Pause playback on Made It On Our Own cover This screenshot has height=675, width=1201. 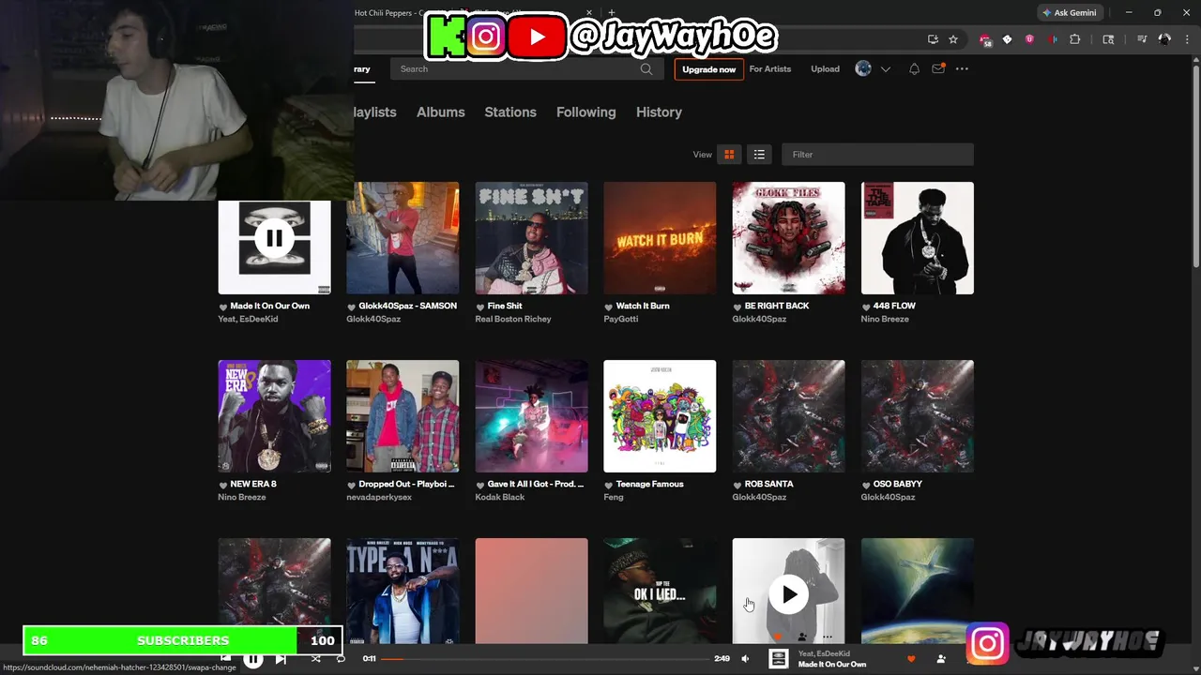274,238
